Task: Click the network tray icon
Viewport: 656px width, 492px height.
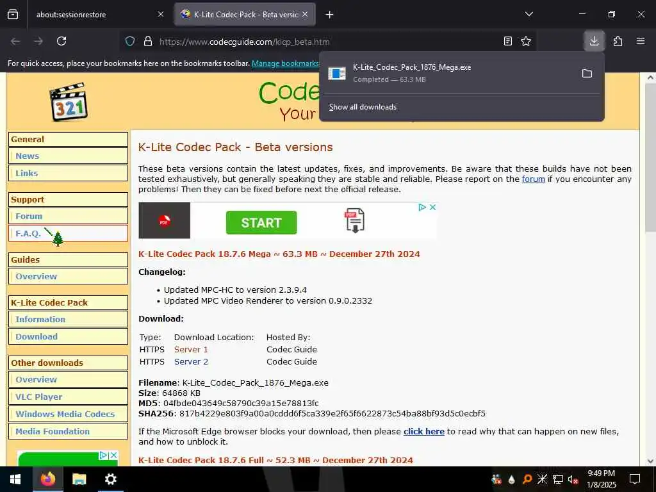Action: [558, 479]
